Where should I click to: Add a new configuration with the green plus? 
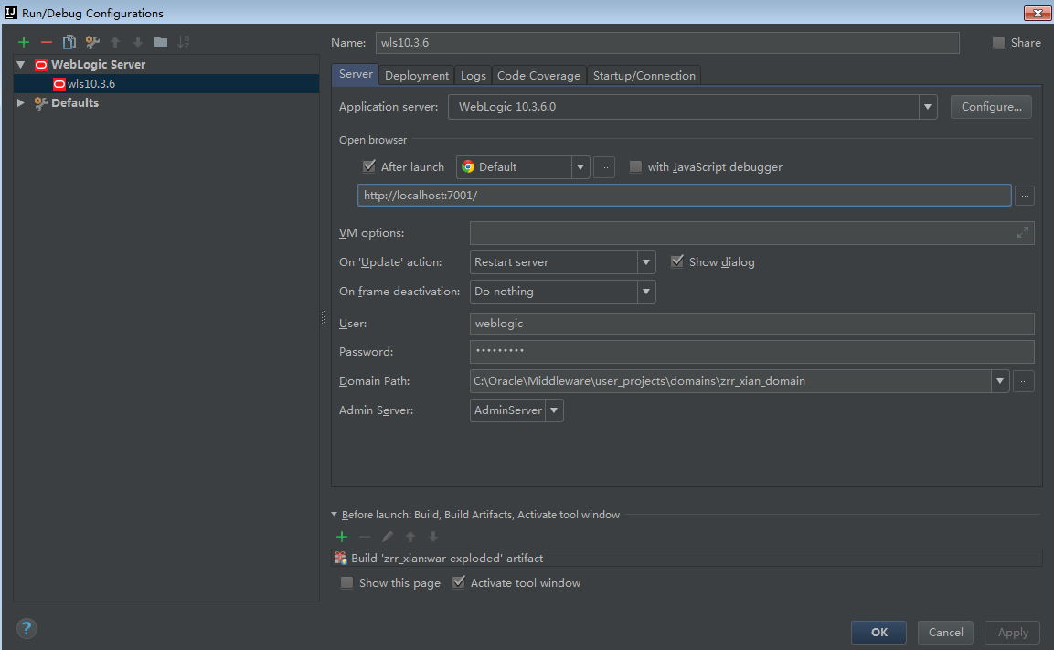[24, 42]
